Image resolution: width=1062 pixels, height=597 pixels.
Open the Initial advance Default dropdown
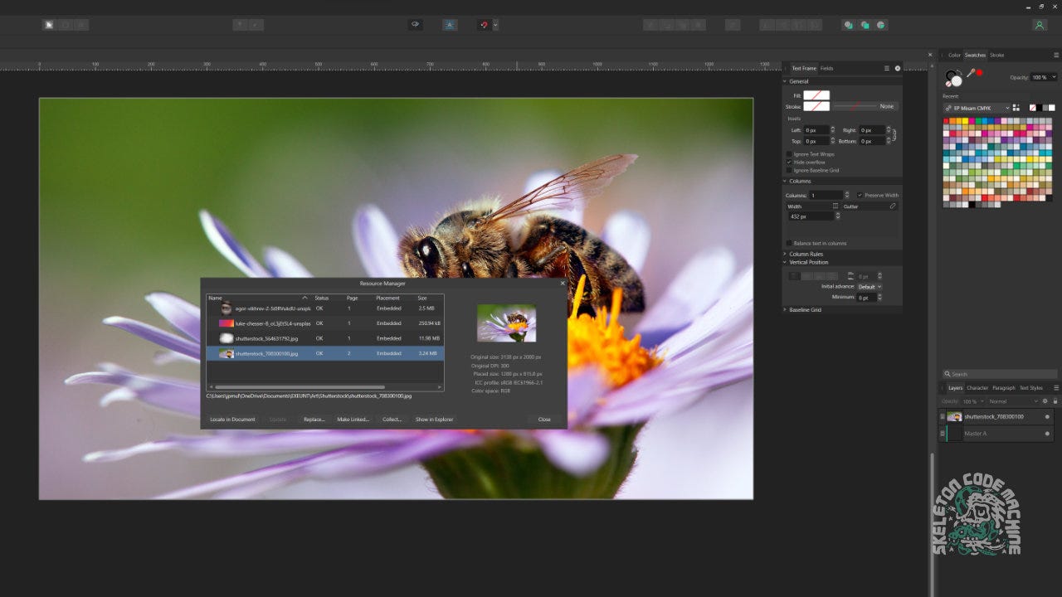[870, 286]
